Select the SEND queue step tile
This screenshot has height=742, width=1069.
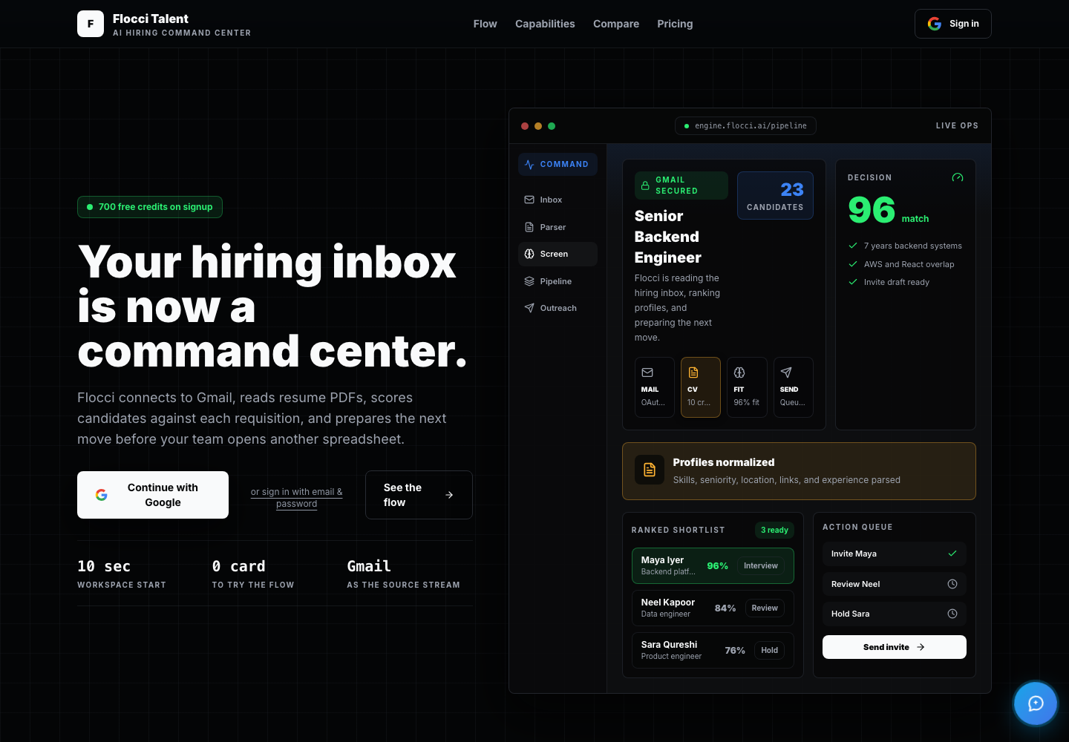point(794,387)
